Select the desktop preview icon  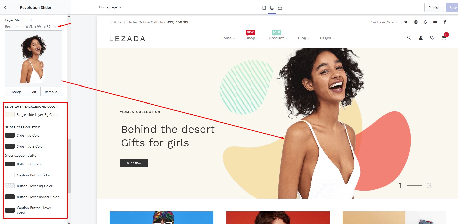272,8
